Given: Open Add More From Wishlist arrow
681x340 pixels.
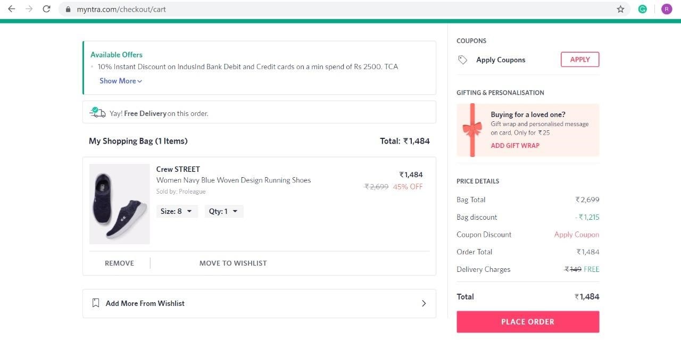Looking at the screenshot, I should click(x=423, y=303).
